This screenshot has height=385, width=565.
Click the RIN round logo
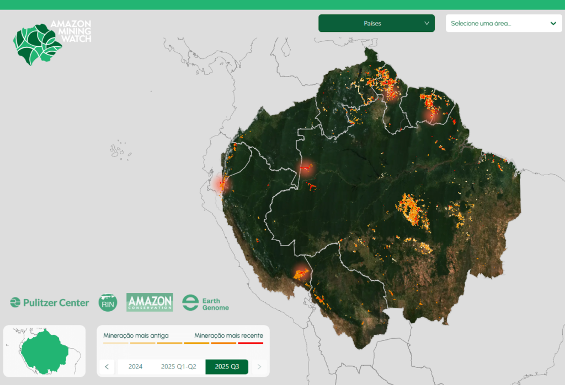(x=108, y=302)
